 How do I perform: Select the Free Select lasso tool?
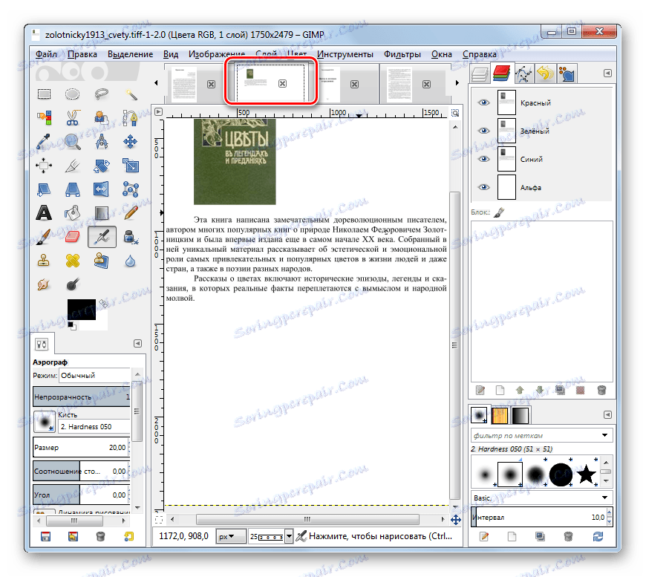point(101,94)
